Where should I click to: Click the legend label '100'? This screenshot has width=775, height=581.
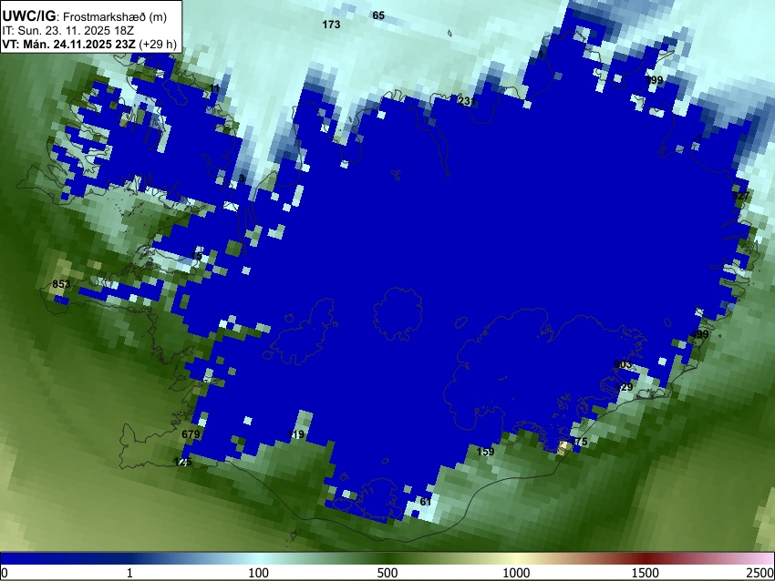(258, 573)
